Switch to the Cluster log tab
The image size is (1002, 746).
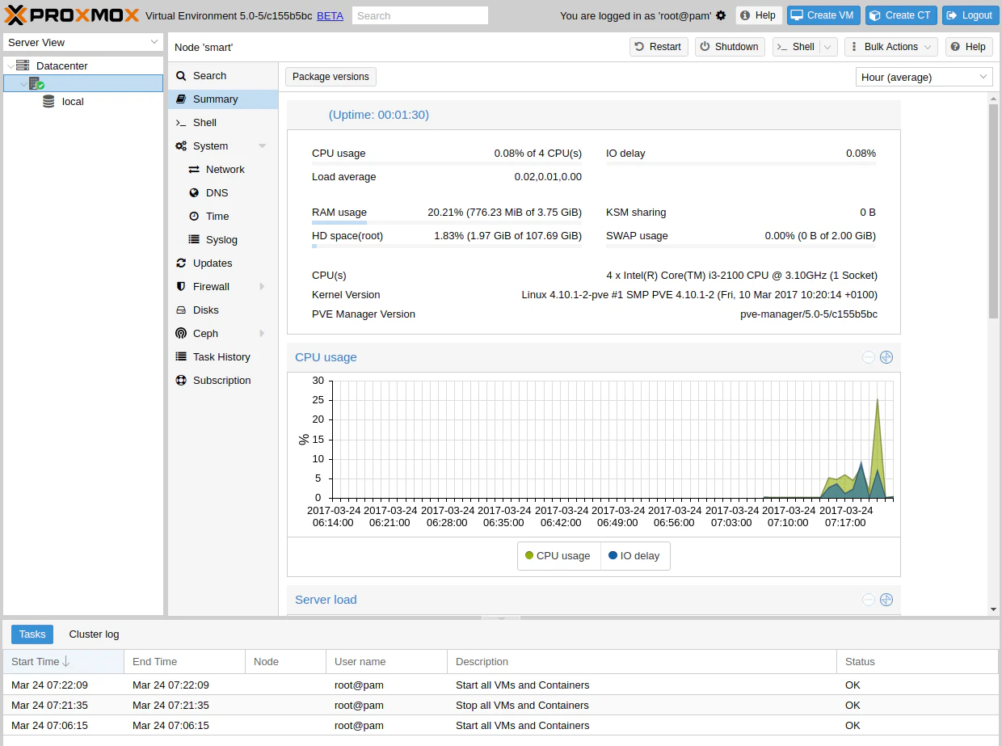click(94, 634)
